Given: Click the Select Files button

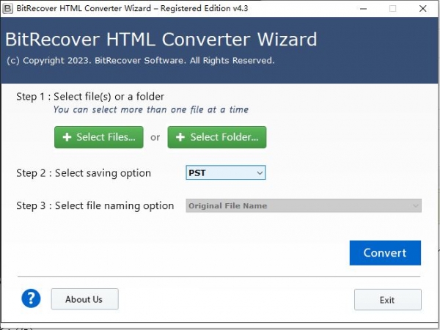Looking at the screenshot, I should 99,137.
